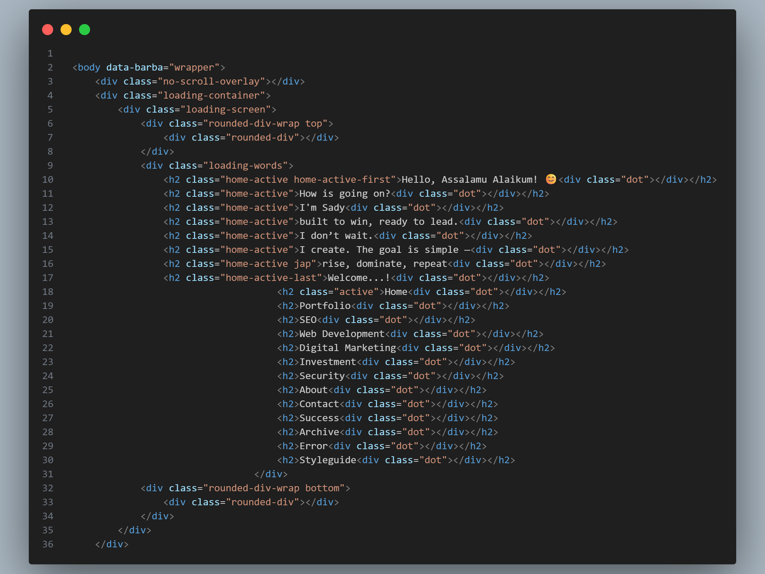This screenshot has height=574, width=765.
Task: Click the text Contact on line 26
Action: [318, 404]
